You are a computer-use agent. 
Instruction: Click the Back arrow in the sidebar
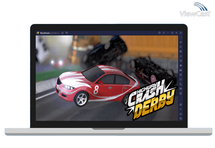181,109
